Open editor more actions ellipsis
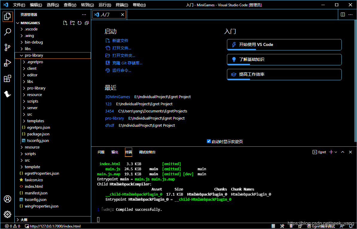This screenshot has width=357, height=229. 350,15
